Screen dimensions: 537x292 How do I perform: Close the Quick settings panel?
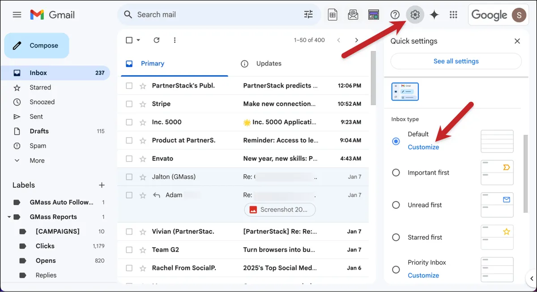tap(517, 41)
